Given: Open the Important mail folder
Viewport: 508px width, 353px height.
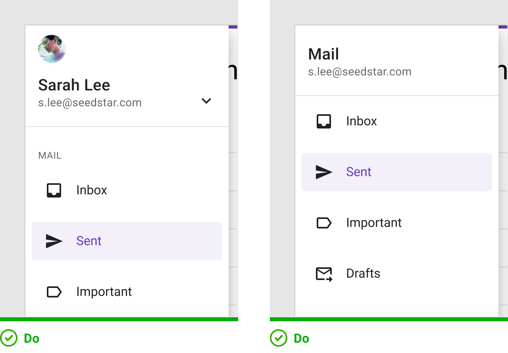Looking at the screenshot, I should (x=104, y=291).
